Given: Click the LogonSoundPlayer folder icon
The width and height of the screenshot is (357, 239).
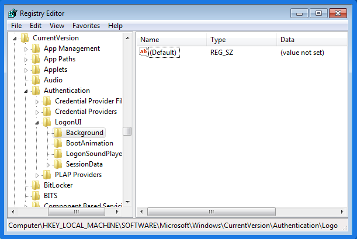Looking at the screenshot, I should [x=58, y=154].
